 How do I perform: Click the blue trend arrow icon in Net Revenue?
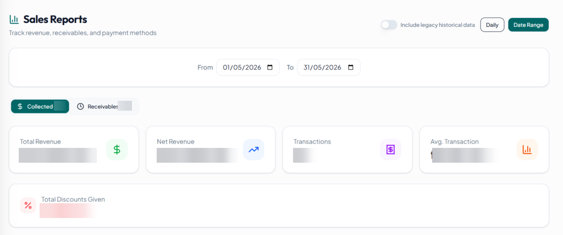(253, 150)
